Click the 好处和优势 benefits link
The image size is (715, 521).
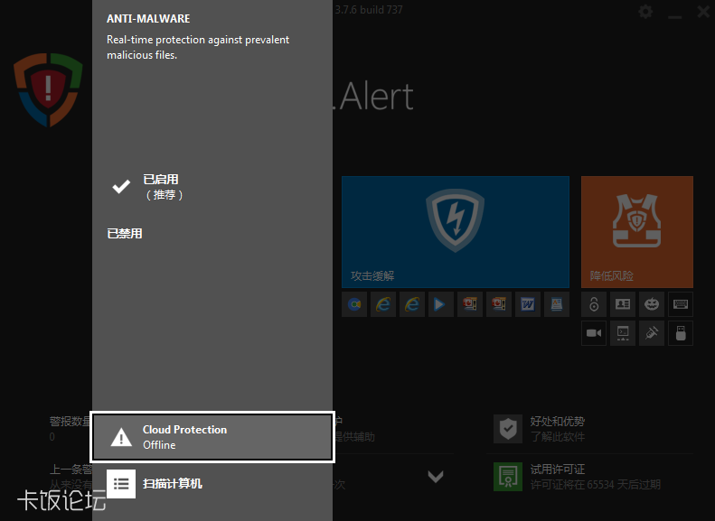coord(557,422)
